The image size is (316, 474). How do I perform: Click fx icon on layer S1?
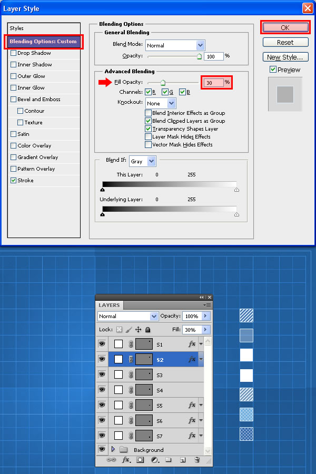(x=192, y=344)
